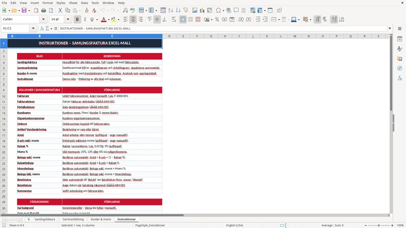Image resolution: width=406 pixels, height=228 pixels.
Task: Click Add Decimal Place icon
Action: [x=241, y=20]
